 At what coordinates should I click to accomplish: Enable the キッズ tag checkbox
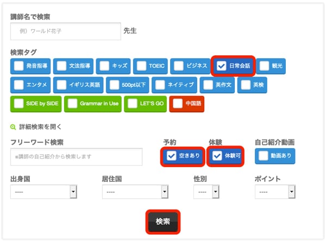104,66
